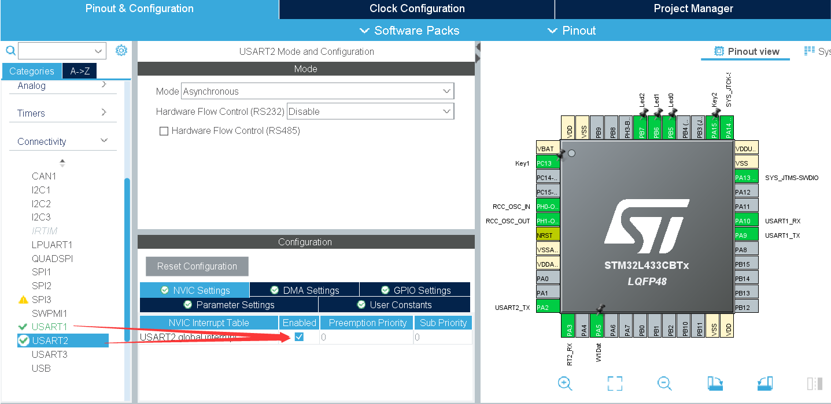831x404 pixels.
Task: Select CAN1 in the Connectivity list
Action: coord(44,176)
